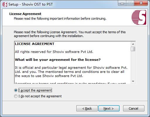
Task: Return to previous step with < Back
Action: click(87, 108)
